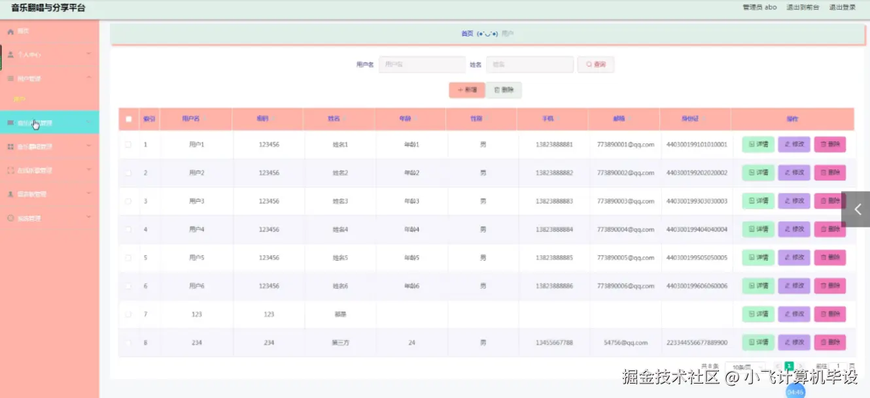Click 退出登录 in the top bar
870x398 pixels.
[843, 8]
